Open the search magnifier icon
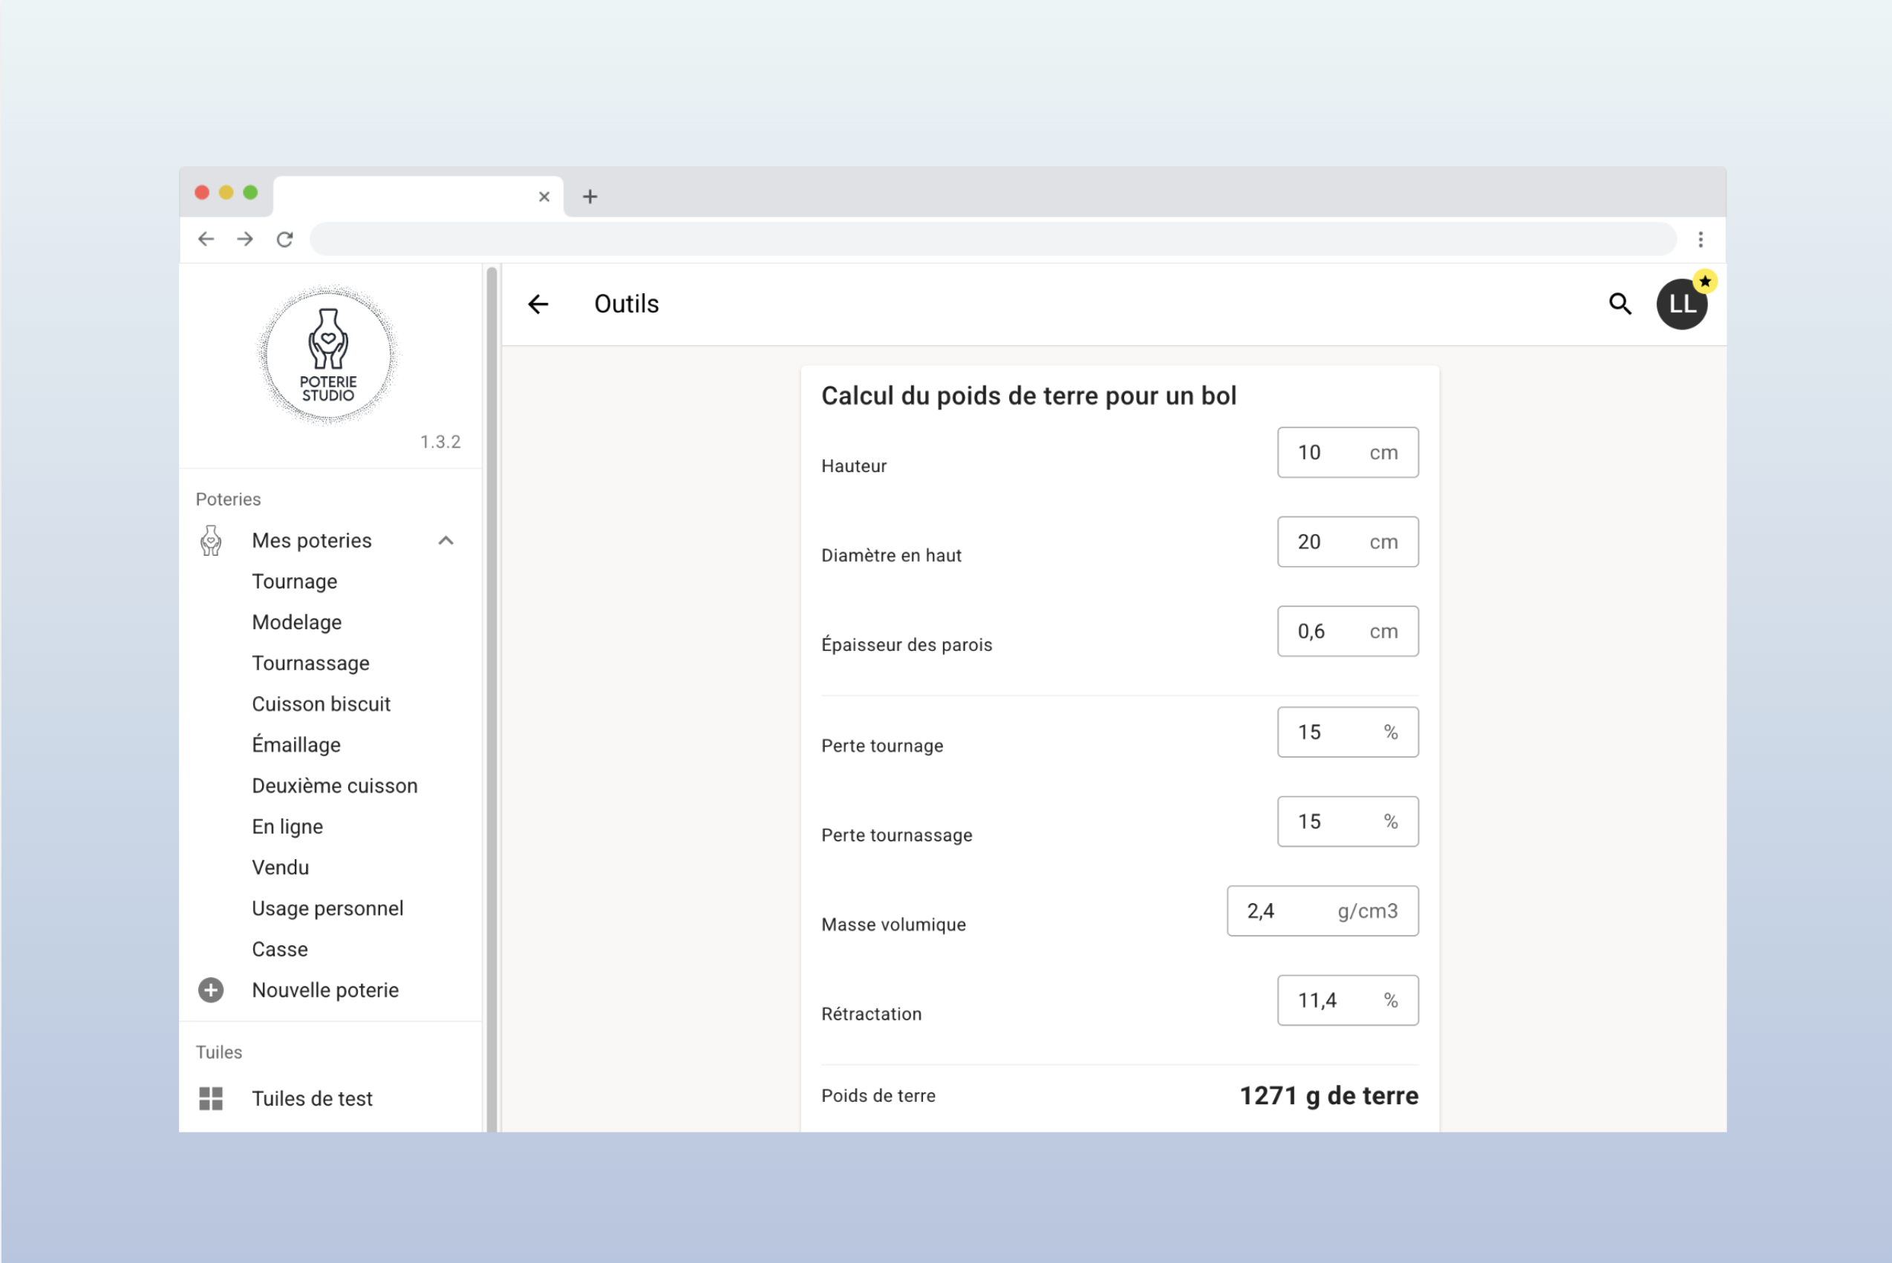1892x1263 pixels. (1620, 304)
